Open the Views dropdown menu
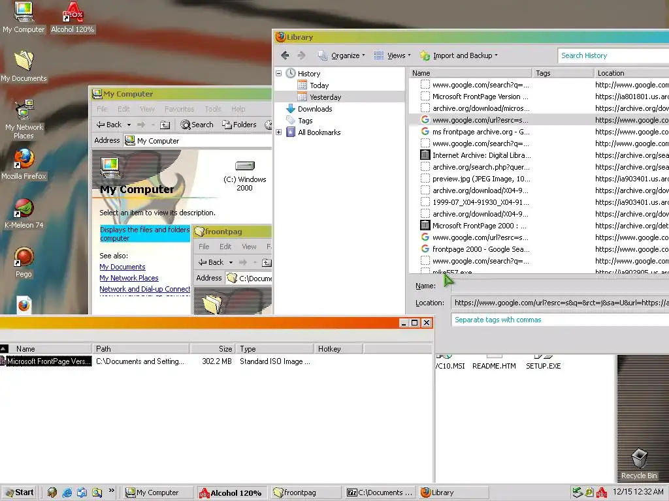 click(x=393, y=55)
